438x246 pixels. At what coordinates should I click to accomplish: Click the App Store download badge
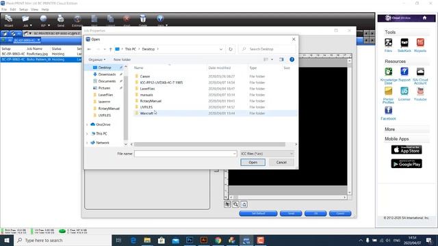click(x=407, y=150)
